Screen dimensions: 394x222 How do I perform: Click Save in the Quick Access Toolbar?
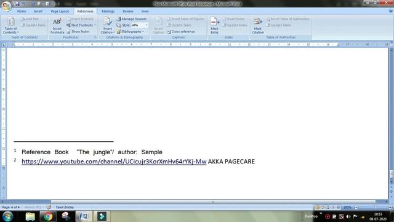click(17, 4)
